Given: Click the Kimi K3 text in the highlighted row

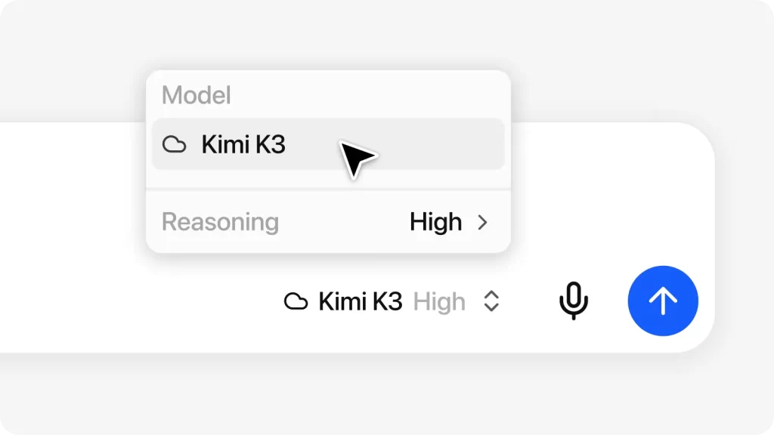Looking at the screenshot, I should (243, 144).
